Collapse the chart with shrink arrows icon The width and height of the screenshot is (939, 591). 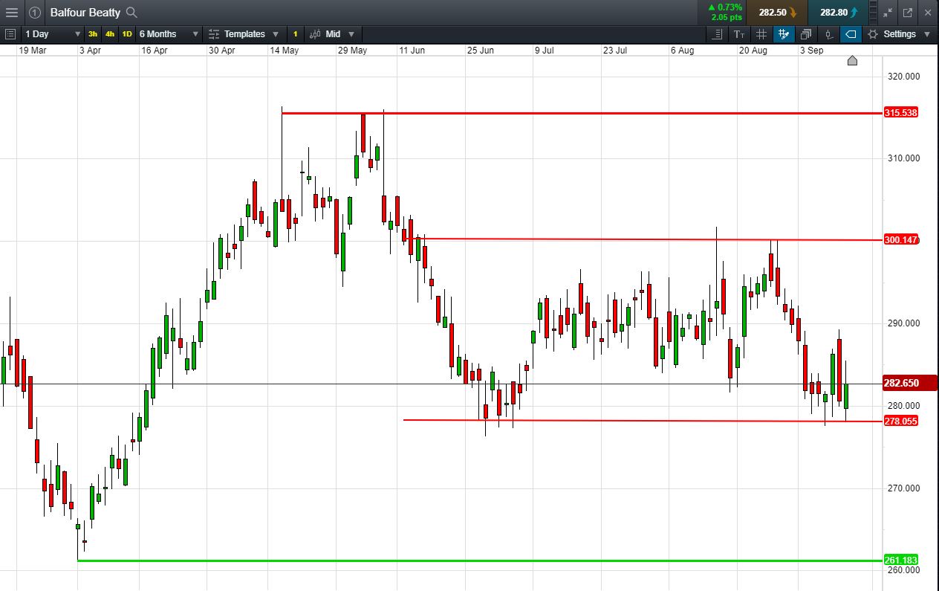tap(888, 13)
